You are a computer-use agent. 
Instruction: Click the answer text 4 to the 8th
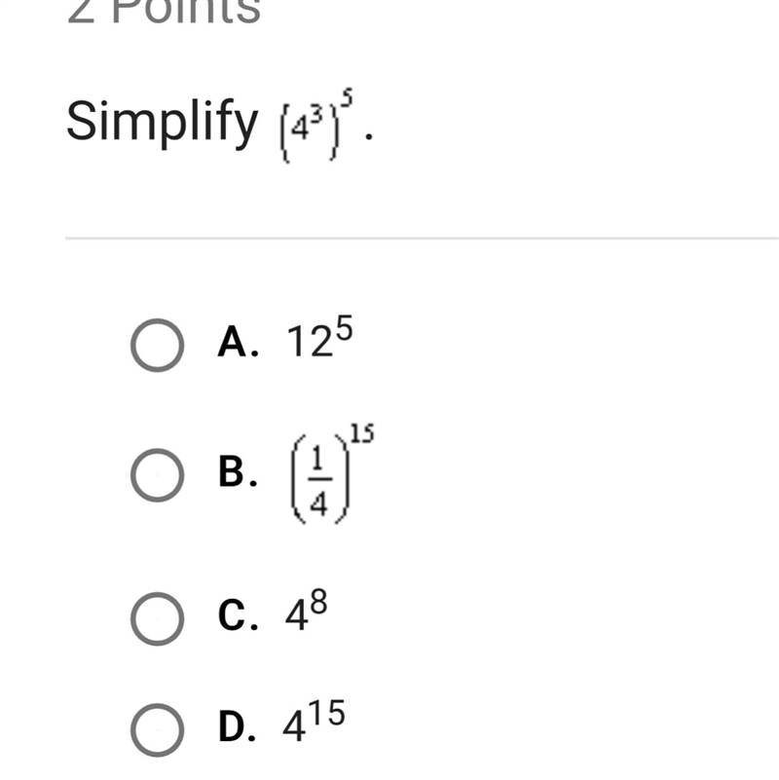[x=306, y=610]
